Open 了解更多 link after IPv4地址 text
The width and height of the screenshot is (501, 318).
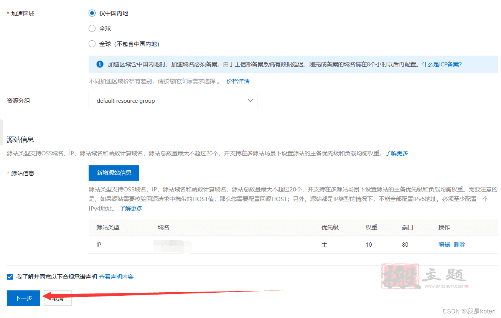(x=131, y=208)
